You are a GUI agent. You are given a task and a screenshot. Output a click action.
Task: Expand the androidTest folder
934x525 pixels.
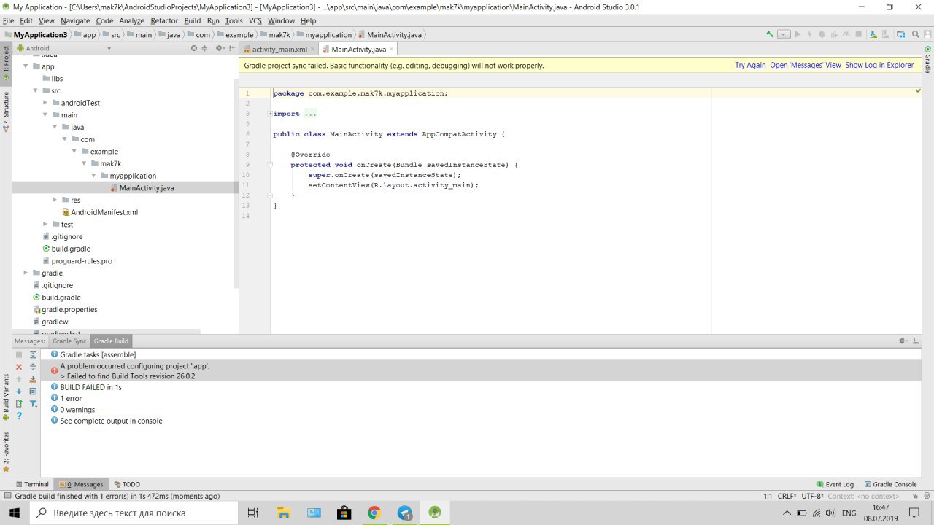[45, 103]
